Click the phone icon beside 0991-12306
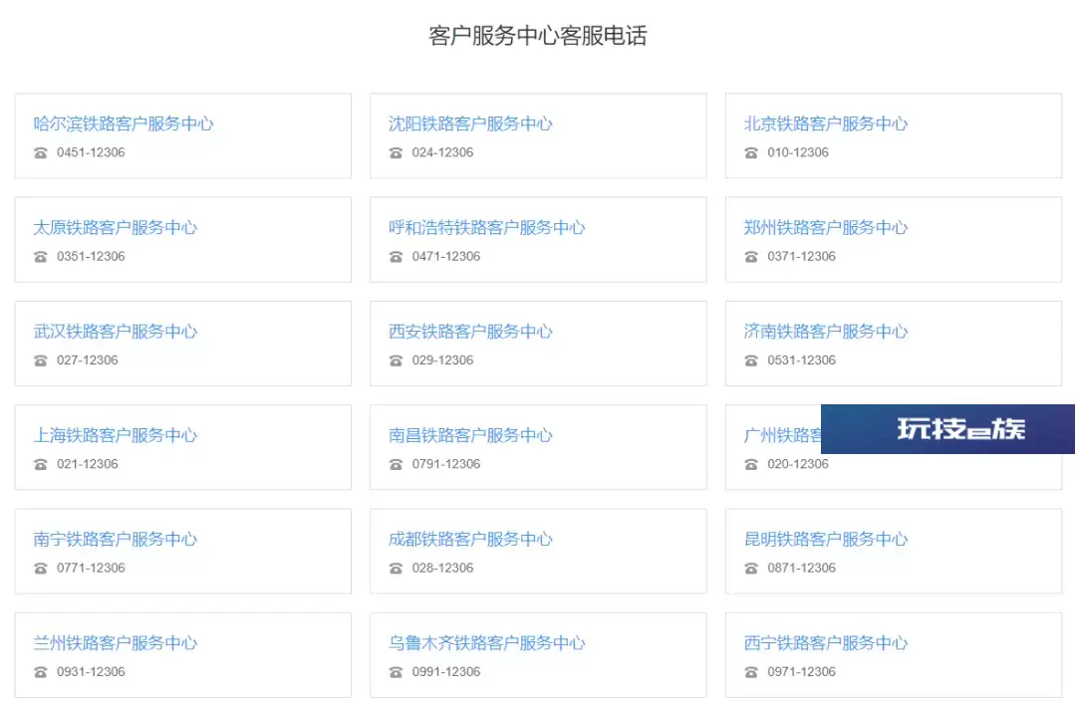 click(396, 672)
